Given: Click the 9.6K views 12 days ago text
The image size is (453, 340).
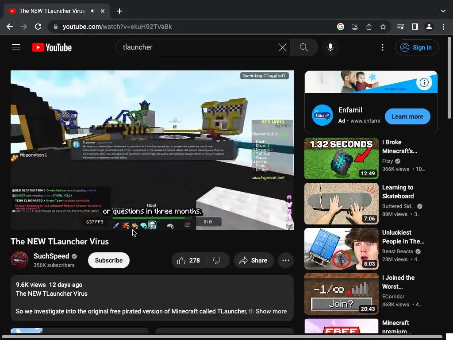Looking at the screenshot, I should (x=49, y=285).
